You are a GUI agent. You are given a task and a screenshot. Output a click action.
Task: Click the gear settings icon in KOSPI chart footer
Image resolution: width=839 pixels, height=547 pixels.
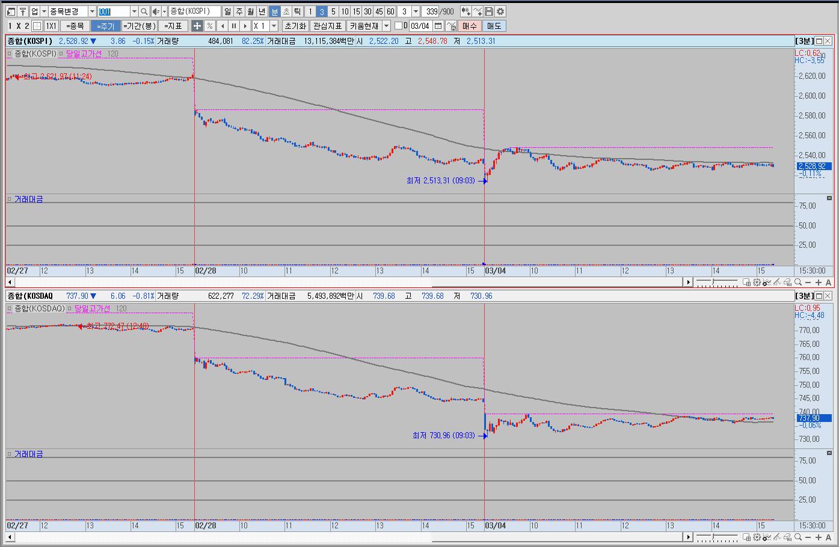click(757, 282)
